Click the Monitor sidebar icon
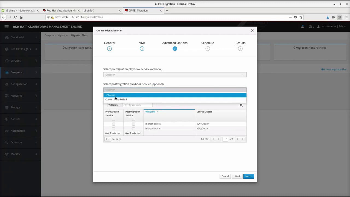The image size is (350, 197). (7, 154)
